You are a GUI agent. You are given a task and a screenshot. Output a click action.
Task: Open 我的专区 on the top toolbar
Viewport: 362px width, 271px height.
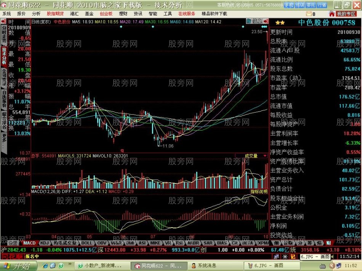point(346,13)
